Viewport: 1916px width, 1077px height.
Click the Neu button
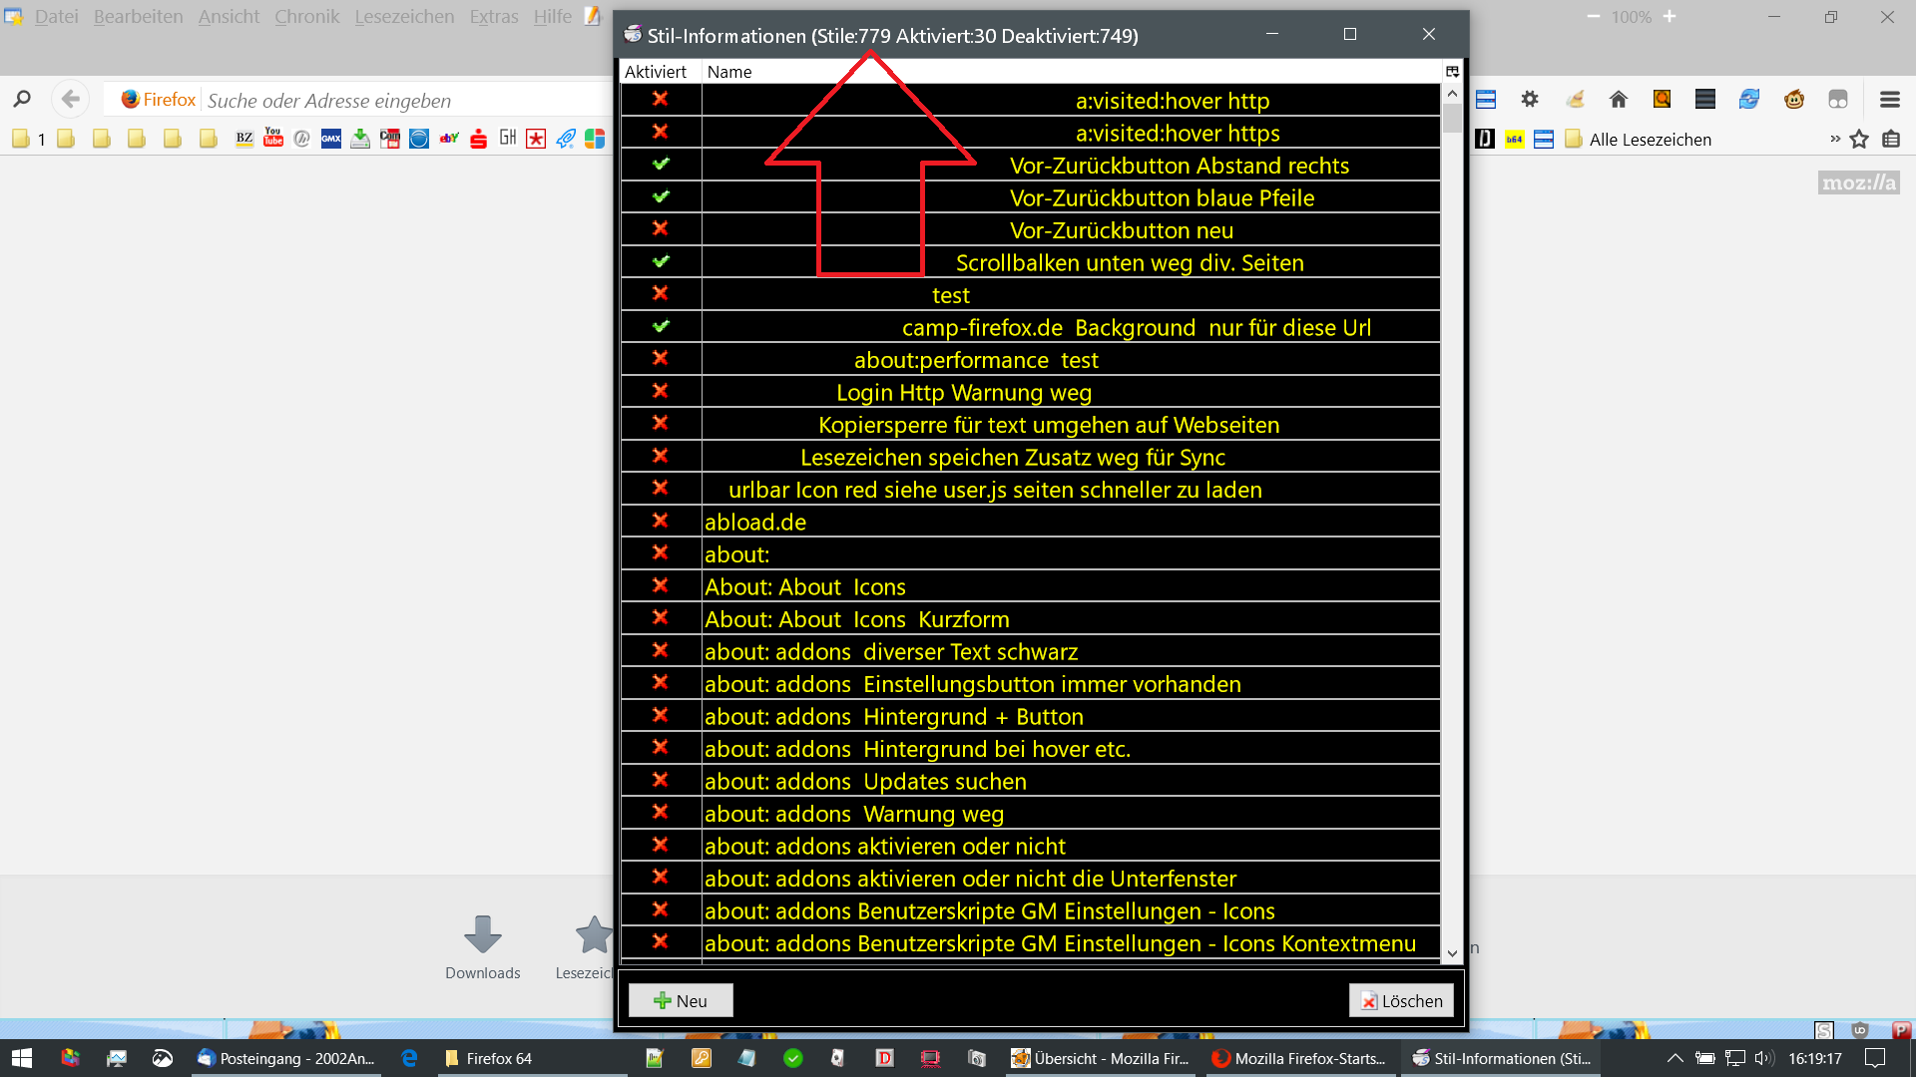pyautogui.click(x=681, y=1000)
